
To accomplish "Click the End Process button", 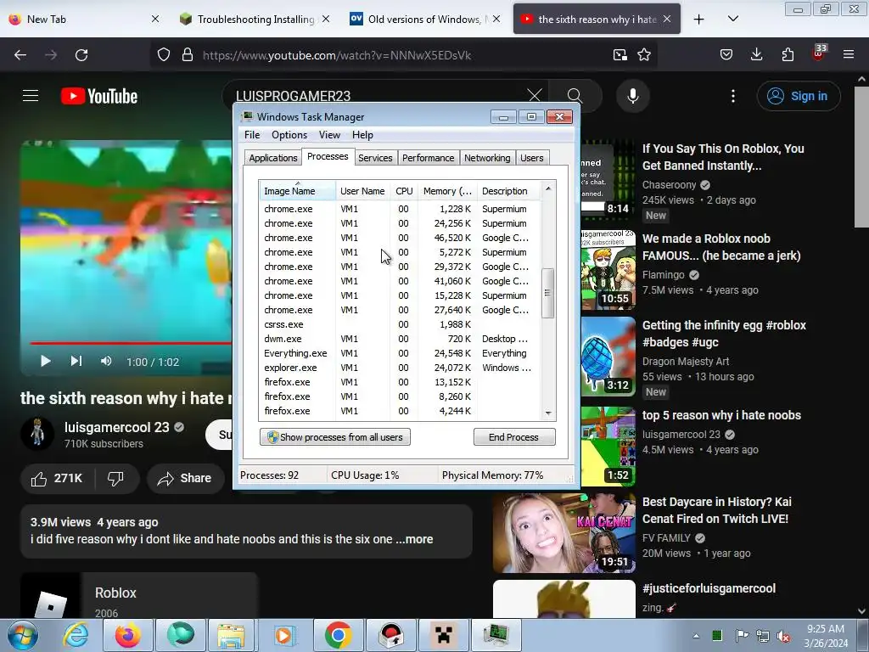I will click(x=513, y=437).
